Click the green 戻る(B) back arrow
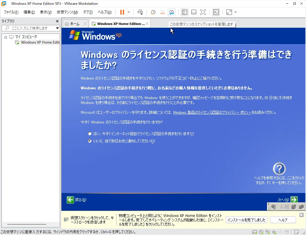 tap(70, 200)
